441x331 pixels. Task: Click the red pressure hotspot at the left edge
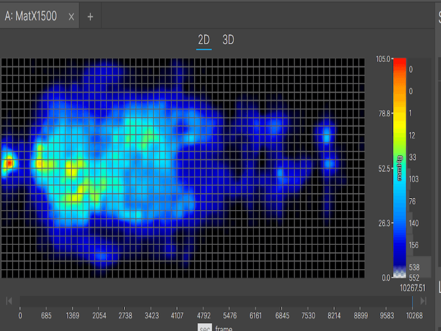tap(9, 164)
